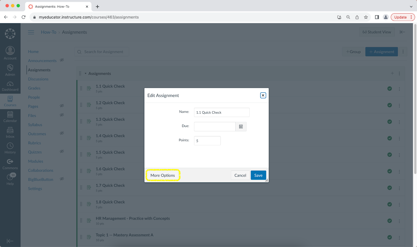Screen dimensions: 417x247
Task: Click the + Group button
Action: pos(353,52)
